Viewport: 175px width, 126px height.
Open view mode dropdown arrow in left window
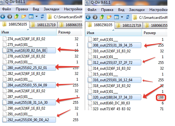[36, 17]
